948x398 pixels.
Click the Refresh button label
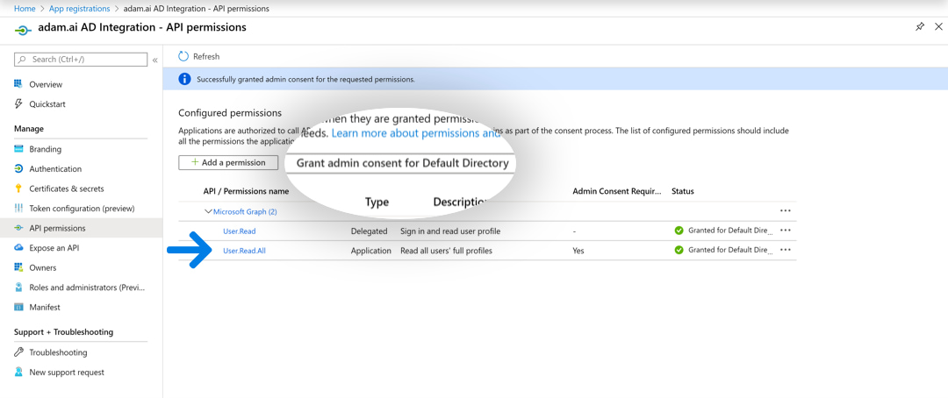[x=206, y=56]
